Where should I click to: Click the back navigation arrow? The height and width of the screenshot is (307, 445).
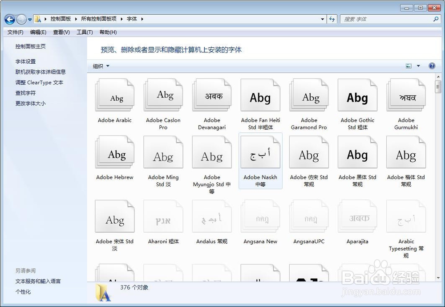[9, 19]
